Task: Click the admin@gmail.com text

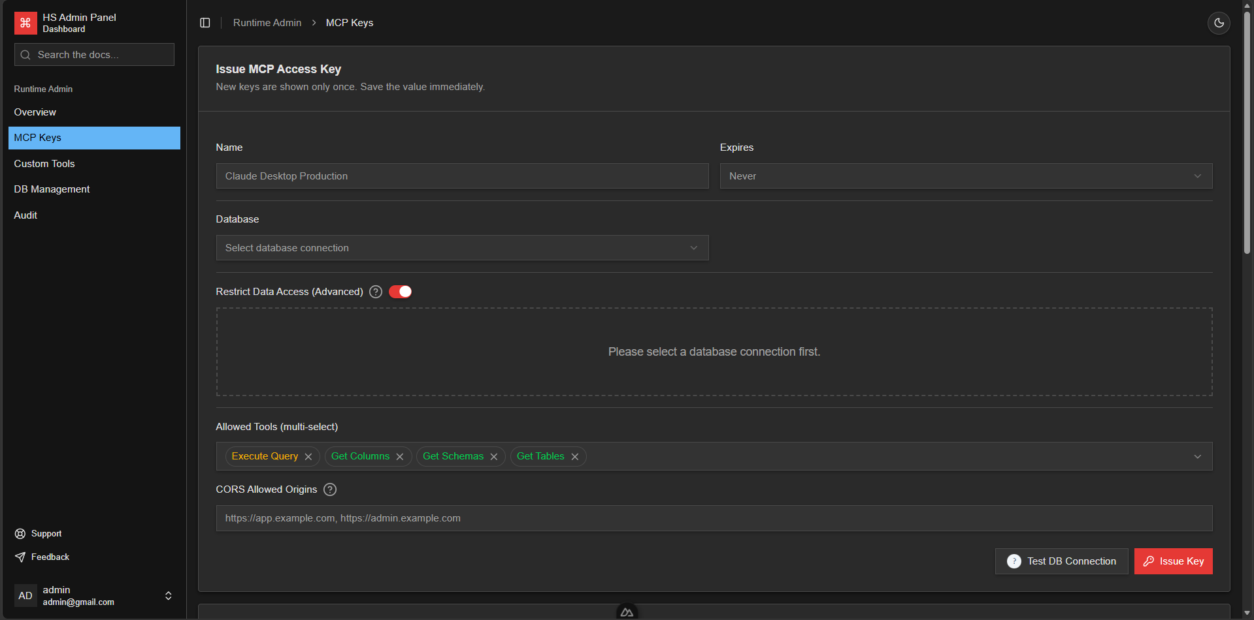Action: pos(78,602)
